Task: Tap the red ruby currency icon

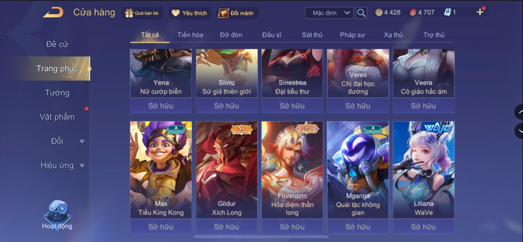Action: 413,12
